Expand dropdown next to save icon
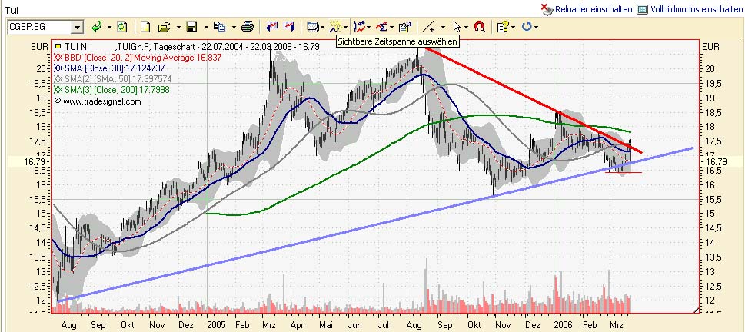This screenshot has width=745, height=332. click(206, 27)
